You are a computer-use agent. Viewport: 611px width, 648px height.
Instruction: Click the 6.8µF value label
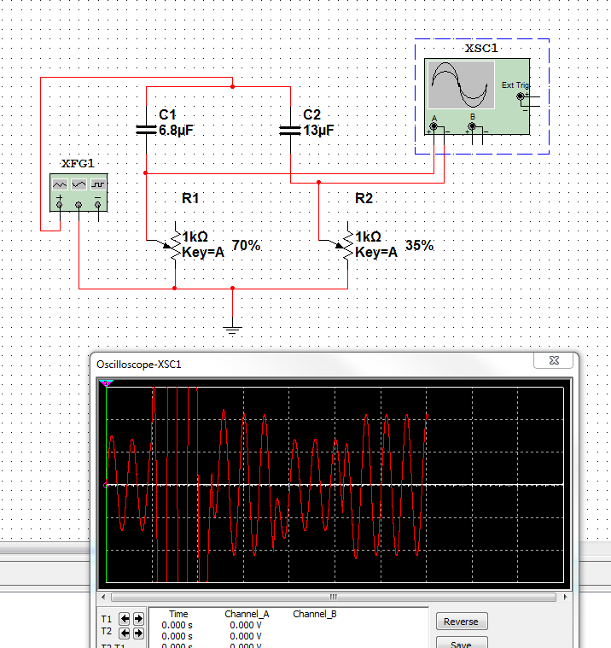pyautogui.click(x=176, y=130)
